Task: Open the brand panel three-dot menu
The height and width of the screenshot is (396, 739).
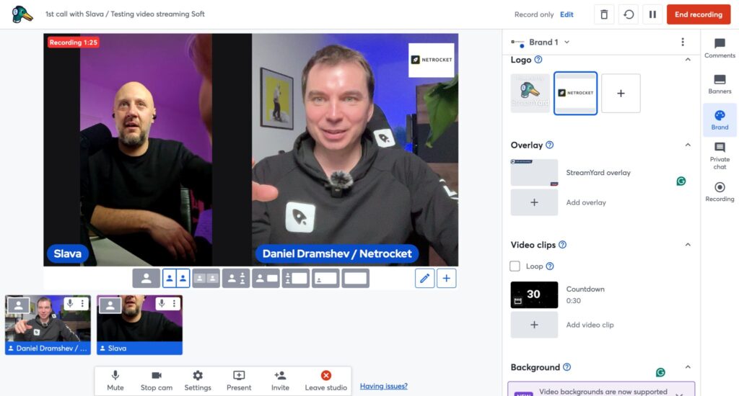Action: (683, 42)
